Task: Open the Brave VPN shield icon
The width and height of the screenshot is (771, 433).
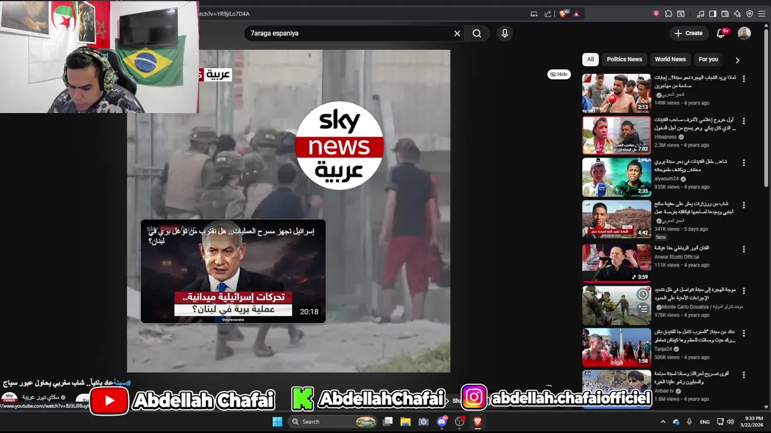Action: click(x=749, y=14)
